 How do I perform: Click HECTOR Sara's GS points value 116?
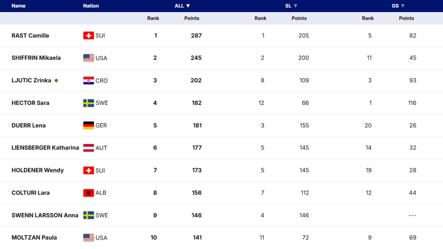(x=412, y=103)
